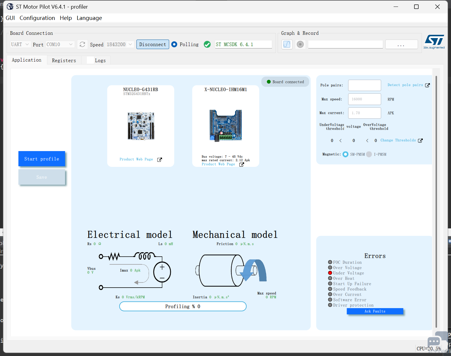Click the Over Heat fault indicator

click(330, 278)
